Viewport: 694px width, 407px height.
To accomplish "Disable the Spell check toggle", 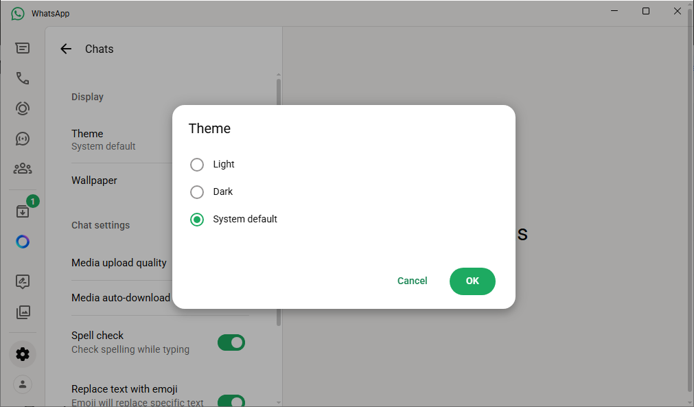I will tap(231, 342).
